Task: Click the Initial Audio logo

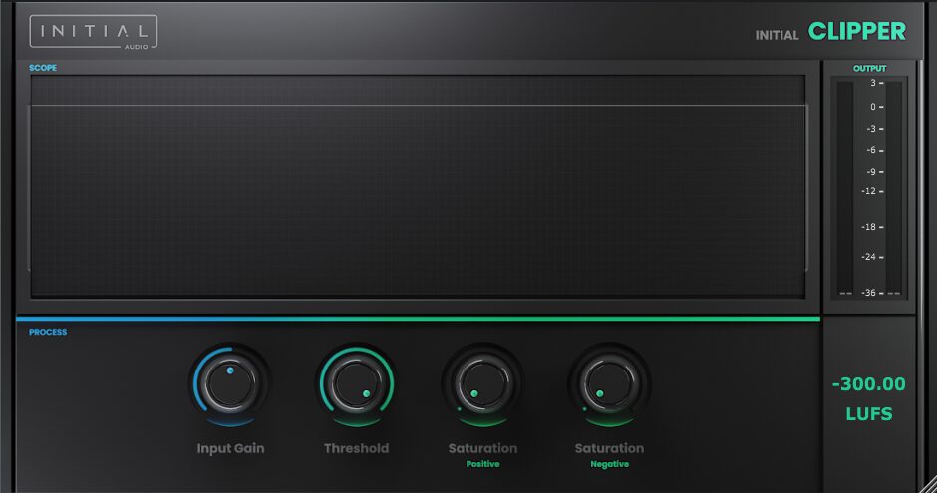Action: pyautogui.click(x=94, y=32)
